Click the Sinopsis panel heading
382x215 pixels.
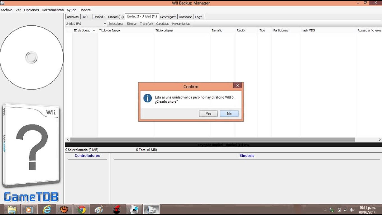click(x=247, y=156)
